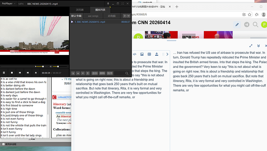Select 'it isn't funny' in word list
267x151 pixels.
click(9, 132)
